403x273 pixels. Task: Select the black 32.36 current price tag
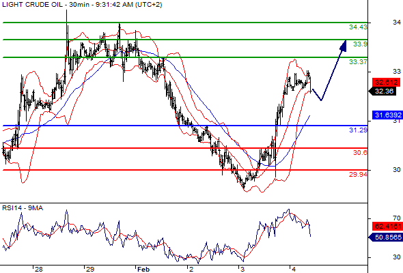tap(385, 91)
